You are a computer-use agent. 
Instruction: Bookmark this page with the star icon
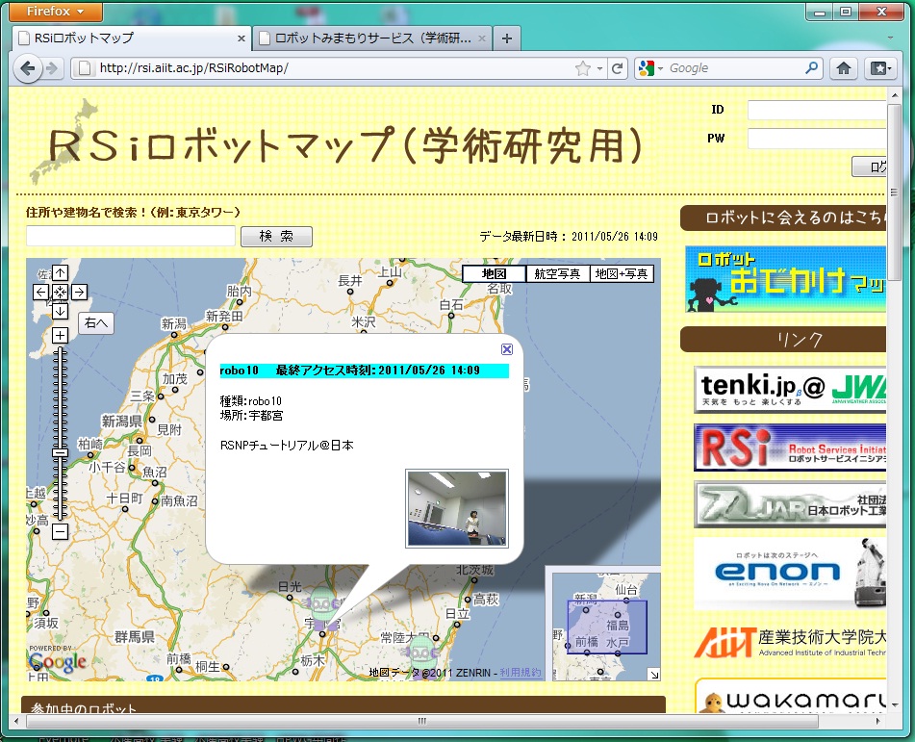click(582, 68)
